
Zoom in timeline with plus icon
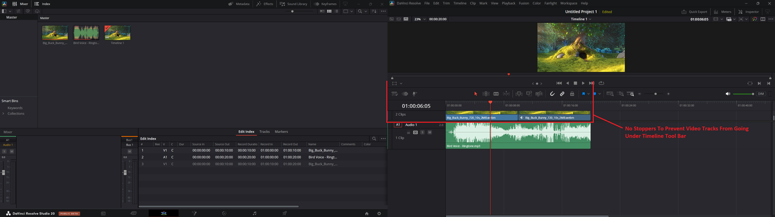pyautogui.click(x=668, y=93)
